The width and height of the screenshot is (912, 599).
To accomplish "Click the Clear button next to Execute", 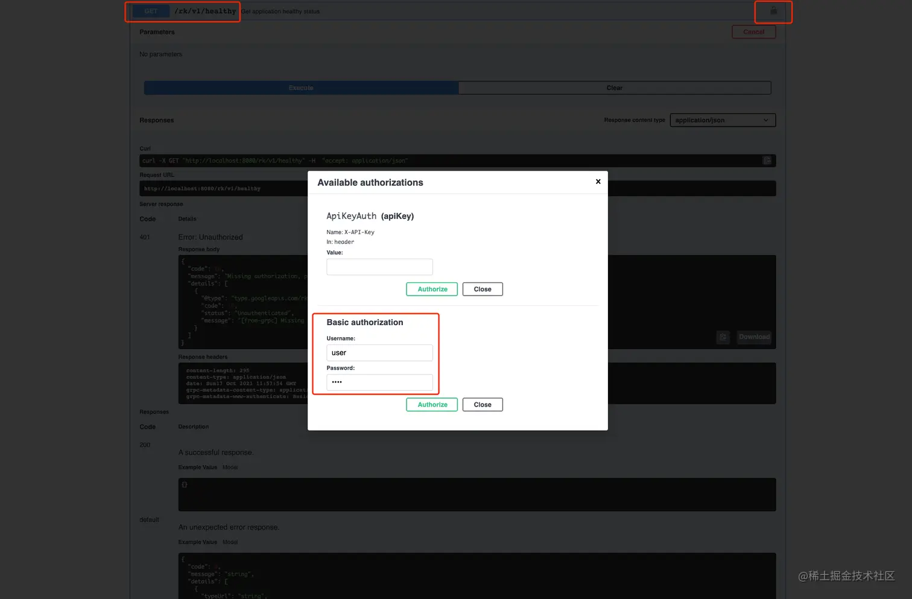I will (615, 88).
